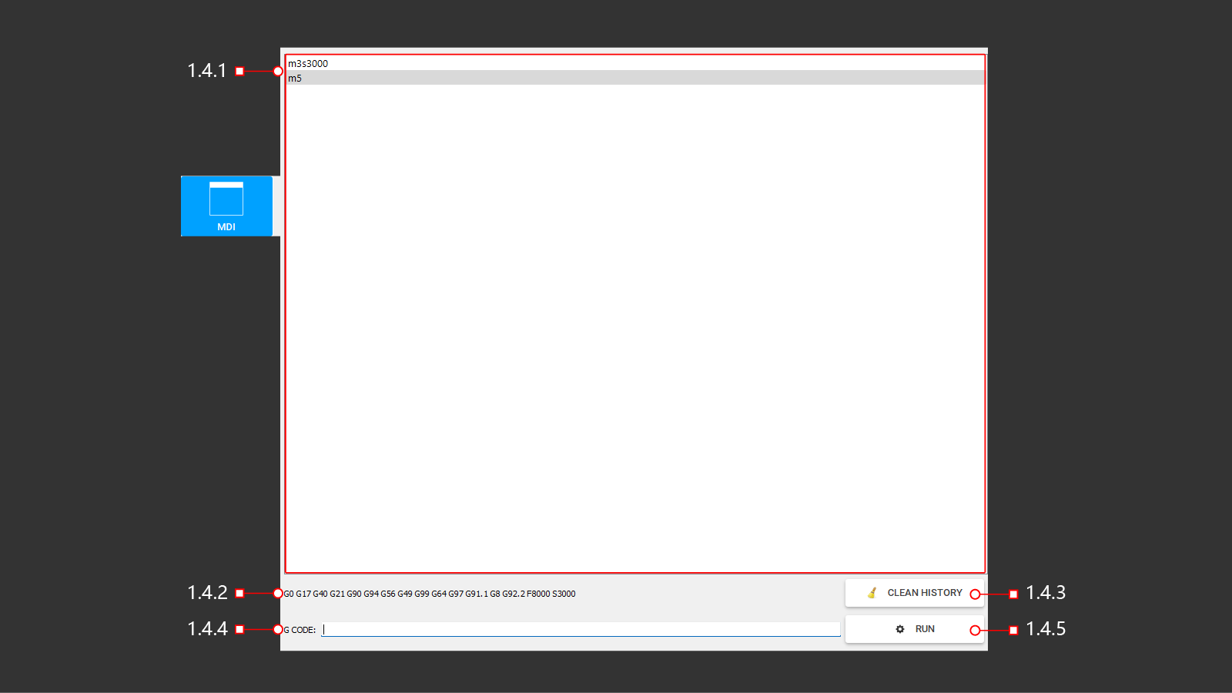
Task: Click the red square marker beside 1.4.3
Action: pos(1013,594)
